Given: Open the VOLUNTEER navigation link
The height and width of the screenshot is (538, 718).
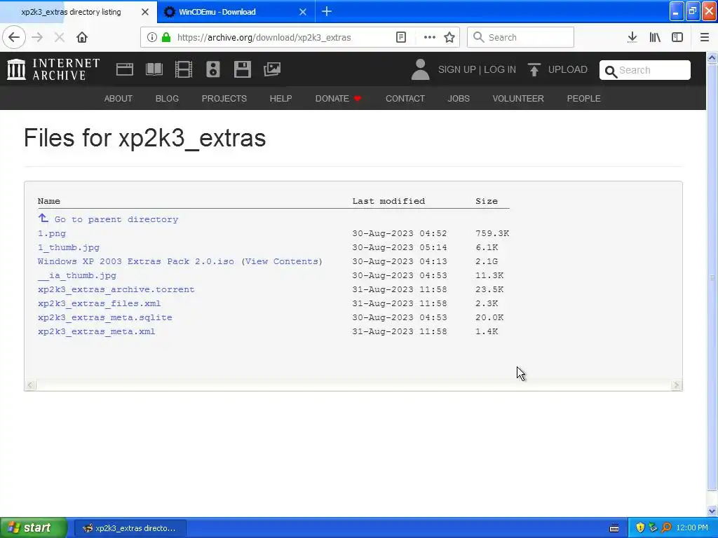Looking at the screenshot, I should (518, 98).
